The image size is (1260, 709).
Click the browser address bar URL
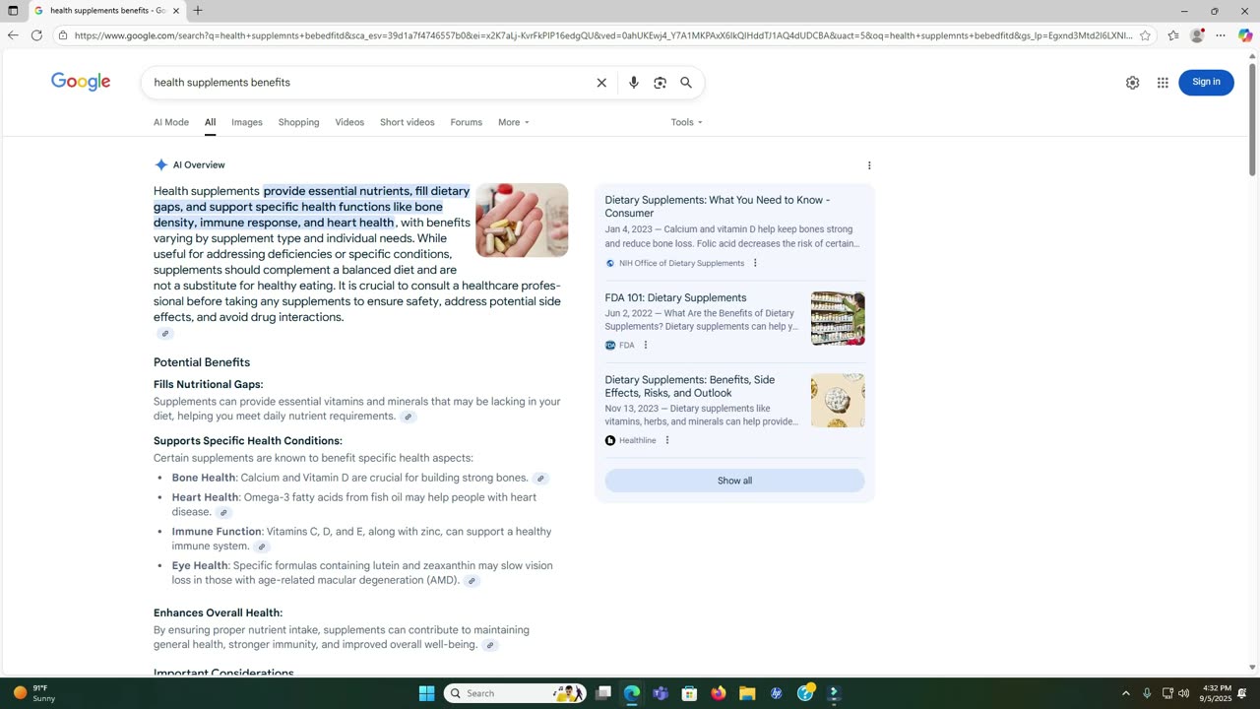pos(602,35)
